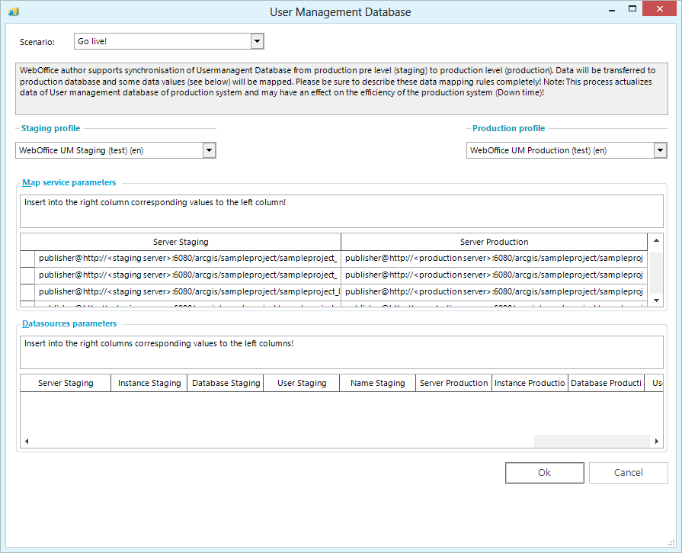The height and width of the screenshot is (553, 682).
Task: Open the Scenario dropdown showing Go live!
Action: 257,40
